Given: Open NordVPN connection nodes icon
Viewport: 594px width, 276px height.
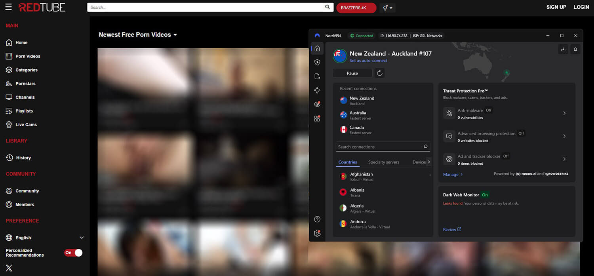Looking at the screenshot, I should pos(317,90).
